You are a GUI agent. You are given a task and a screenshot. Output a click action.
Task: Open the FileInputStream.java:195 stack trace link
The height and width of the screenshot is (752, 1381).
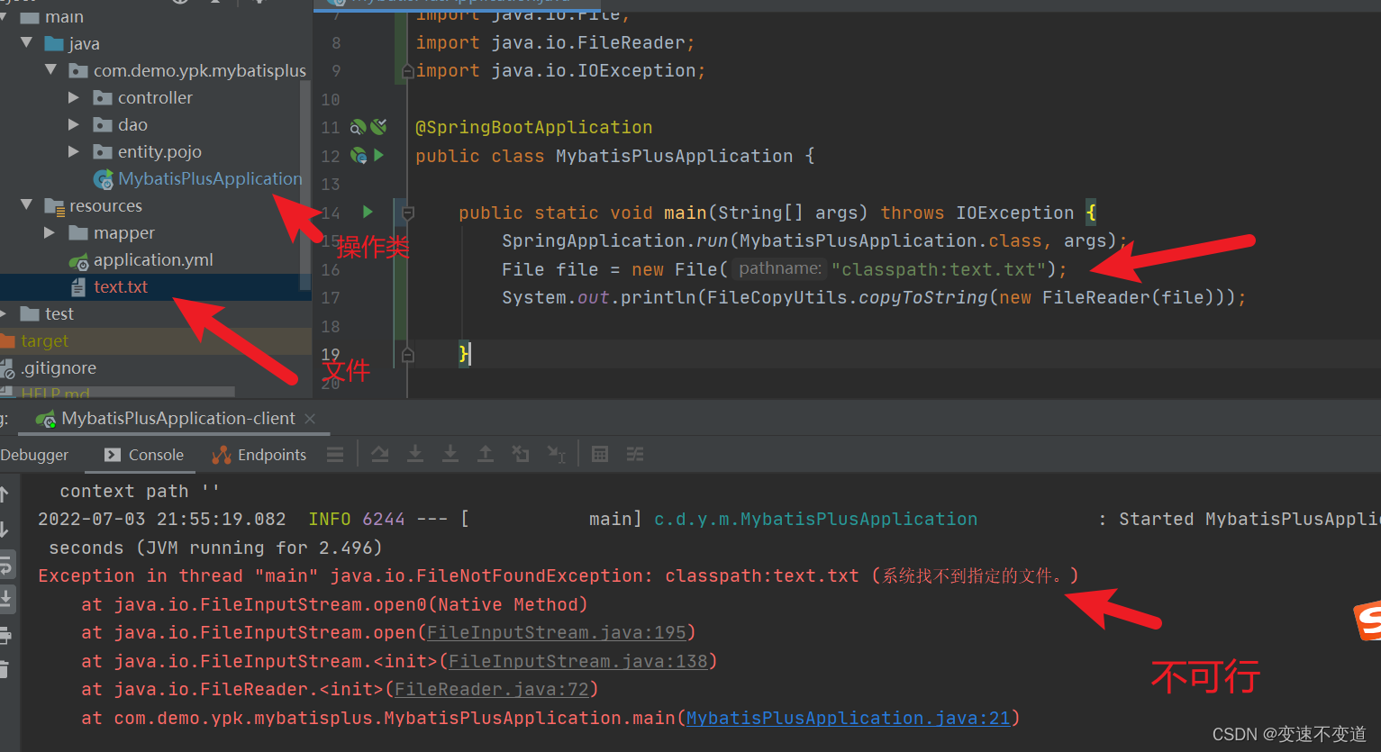tap(556, 632)
